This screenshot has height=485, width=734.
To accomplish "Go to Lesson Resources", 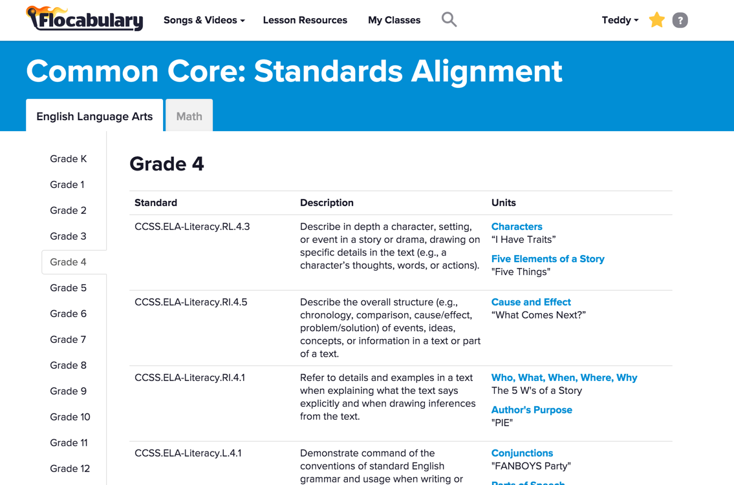I will click(305, 20).
